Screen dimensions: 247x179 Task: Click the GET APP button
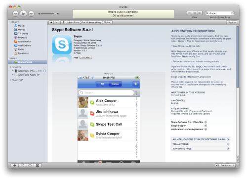[85, 58]
